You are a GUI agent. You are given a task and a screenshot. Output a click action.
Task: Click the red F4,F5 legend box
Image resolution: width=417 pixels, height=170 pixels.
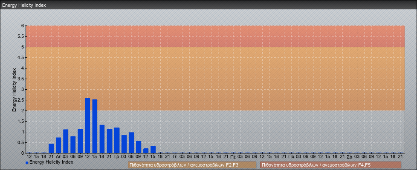point(330,165)
